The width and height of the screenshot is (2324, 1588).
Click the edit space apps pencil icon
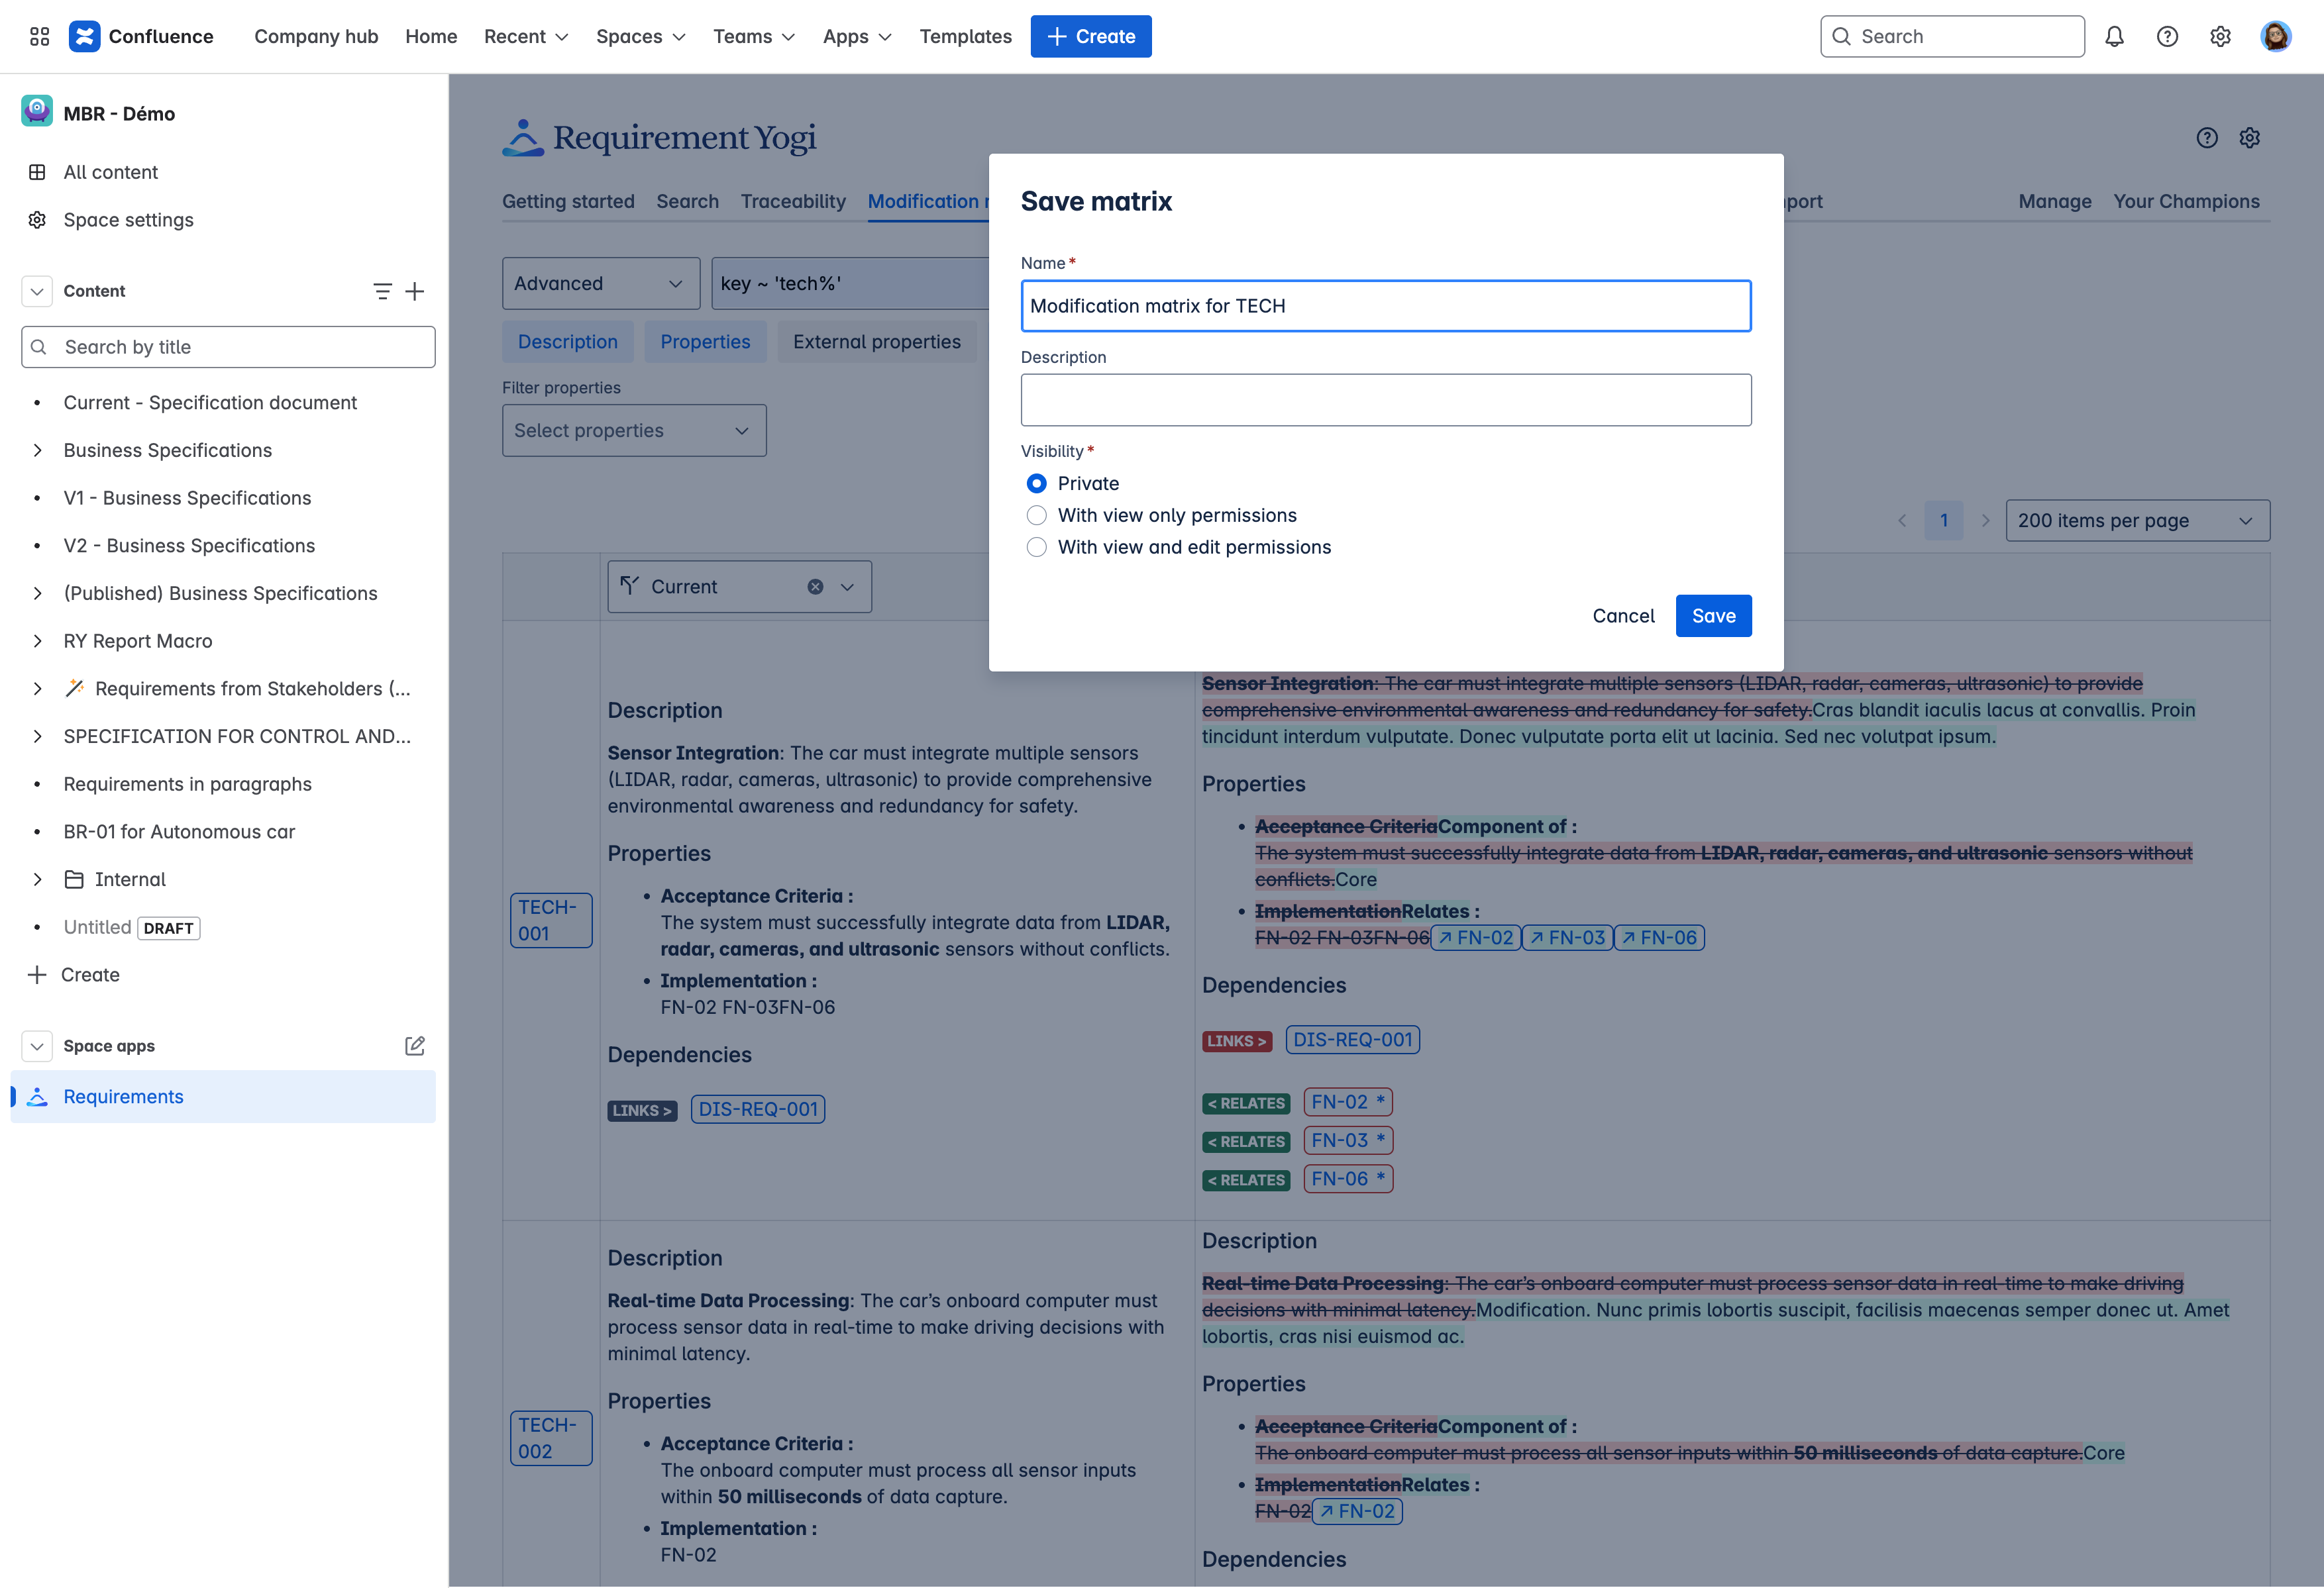point(415,1046)
